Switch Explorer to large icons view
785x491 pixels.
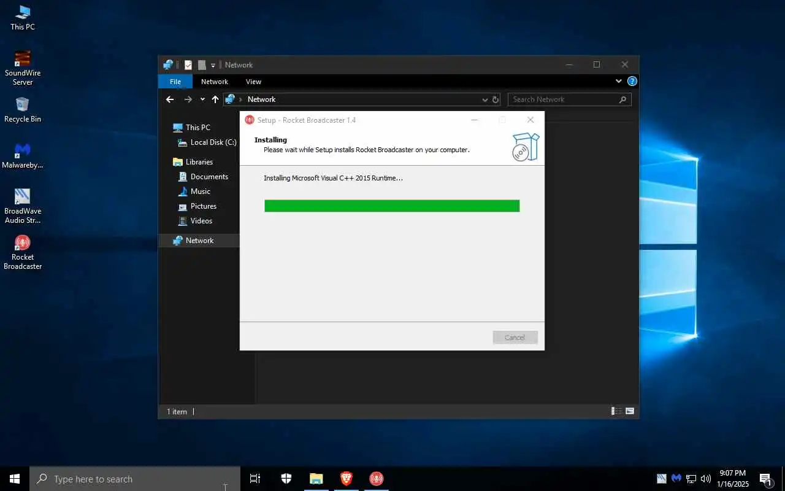(x=629, y=411)
